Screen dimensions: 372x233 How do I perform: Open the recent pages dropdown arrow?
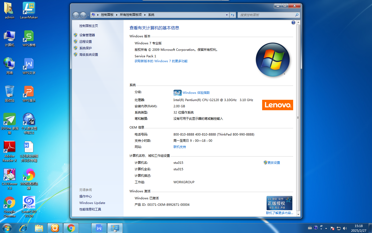[88, 15]
